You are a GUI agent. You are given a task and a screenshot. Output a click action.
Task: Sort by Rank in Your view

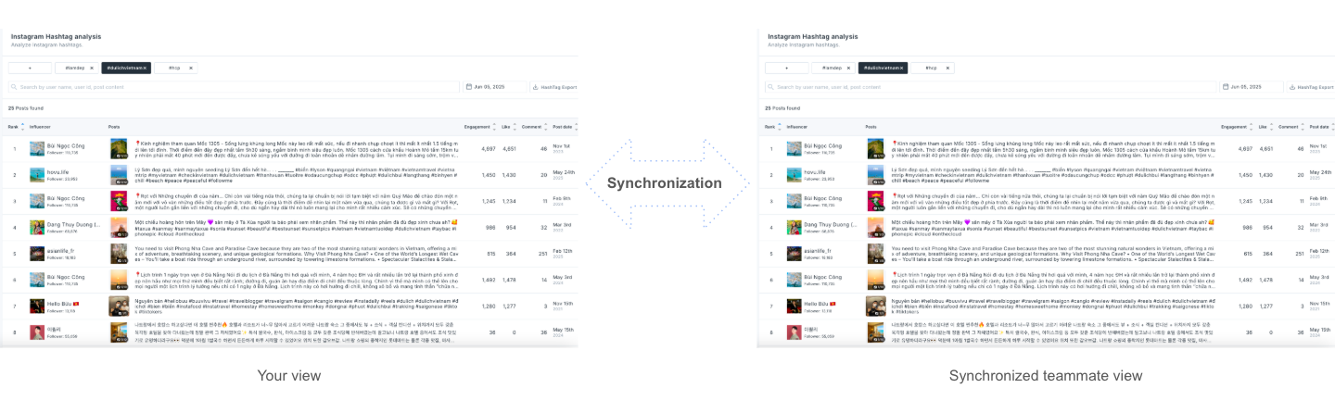(x=22, y=127)
